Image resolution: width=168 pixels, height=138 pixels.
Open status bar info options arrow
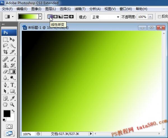pos(91,134)
